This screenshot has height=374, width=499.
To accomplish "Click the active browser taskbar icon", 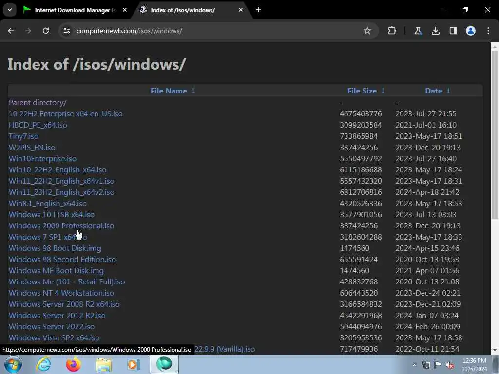I will 164,364.
